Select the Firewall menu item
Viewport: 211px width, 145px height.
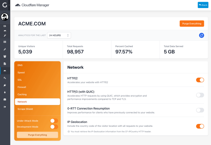point(37,87)
